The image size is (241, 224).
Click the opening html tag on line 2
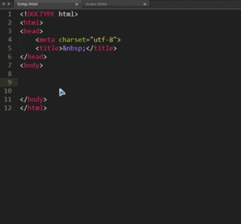[31, 23]
